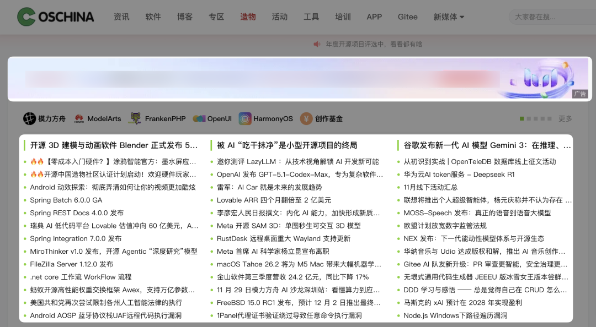Screen dimensions: 596x327
Task: Switch to the 资讯 menu item
Action: (x=121, y=17)
